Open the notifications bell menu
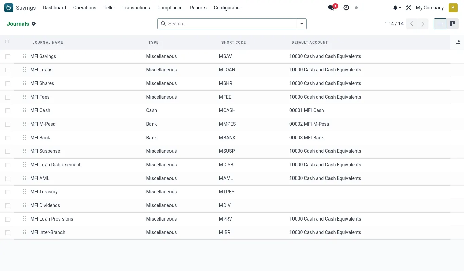 [397, 8]
